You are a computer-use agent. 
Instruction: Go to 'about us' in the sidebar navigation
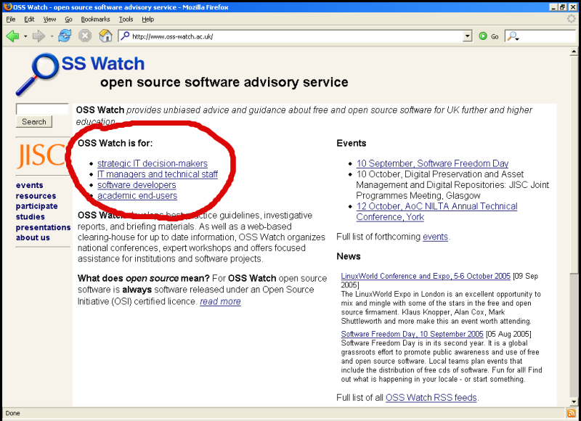(33, 237)
